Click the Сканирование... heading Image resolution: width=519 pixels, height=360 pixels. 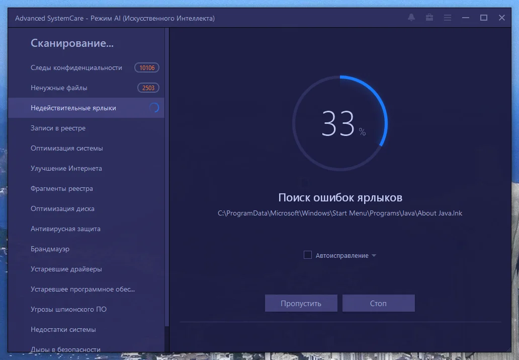point(72,43)
